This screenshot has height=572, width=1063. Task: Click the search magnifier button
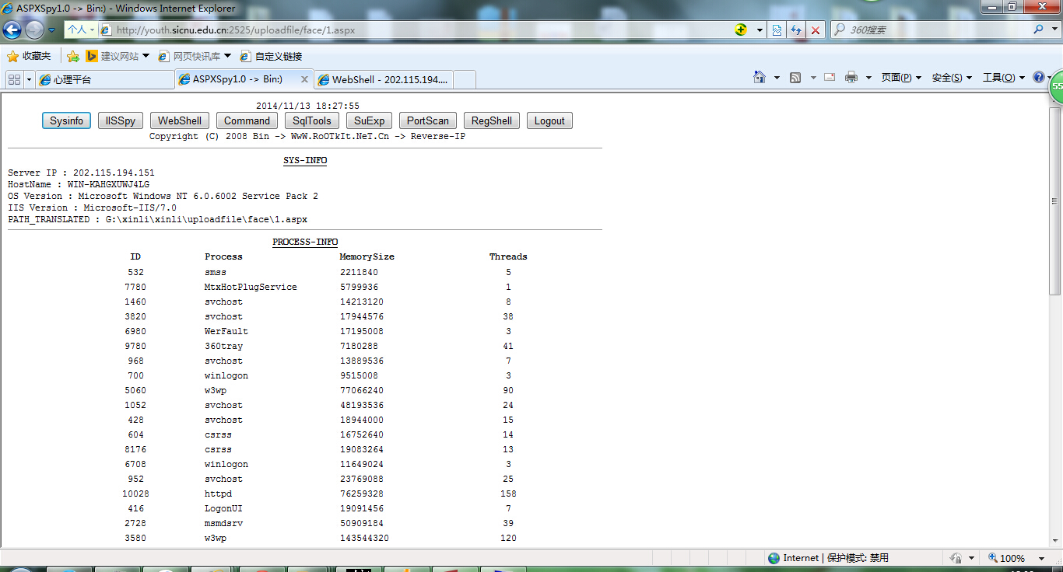1038,30
